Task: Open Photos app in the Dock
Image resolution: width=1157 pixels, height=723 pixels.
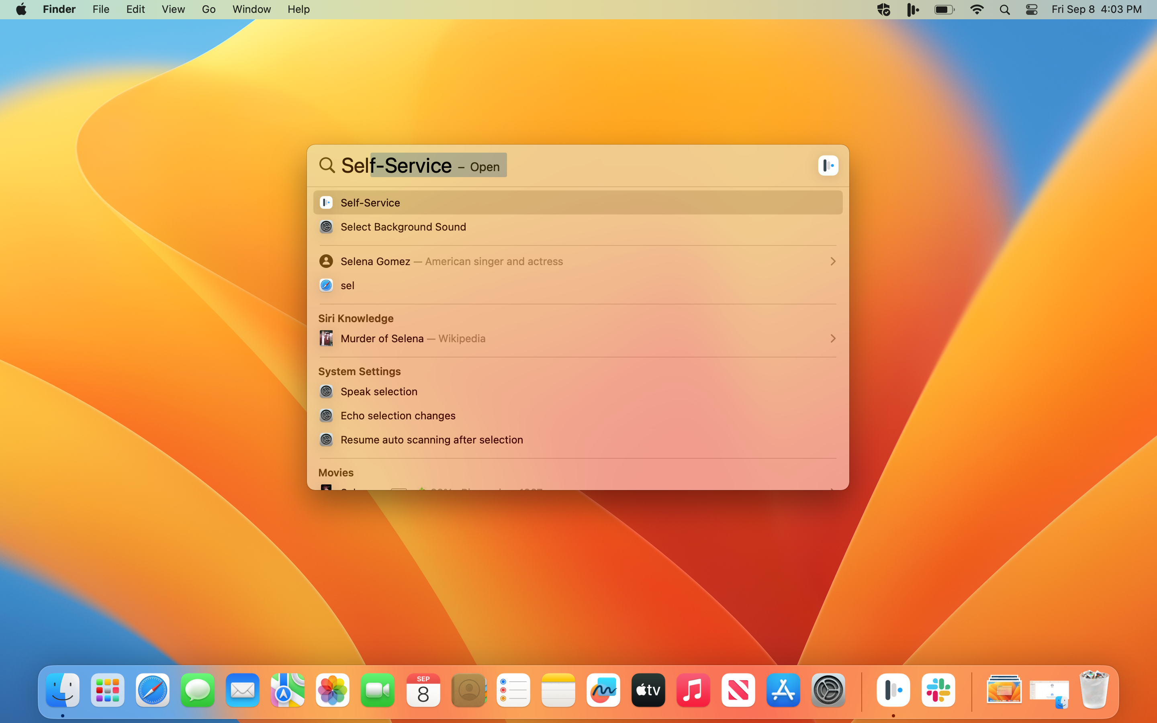Action: coord(332,690)
